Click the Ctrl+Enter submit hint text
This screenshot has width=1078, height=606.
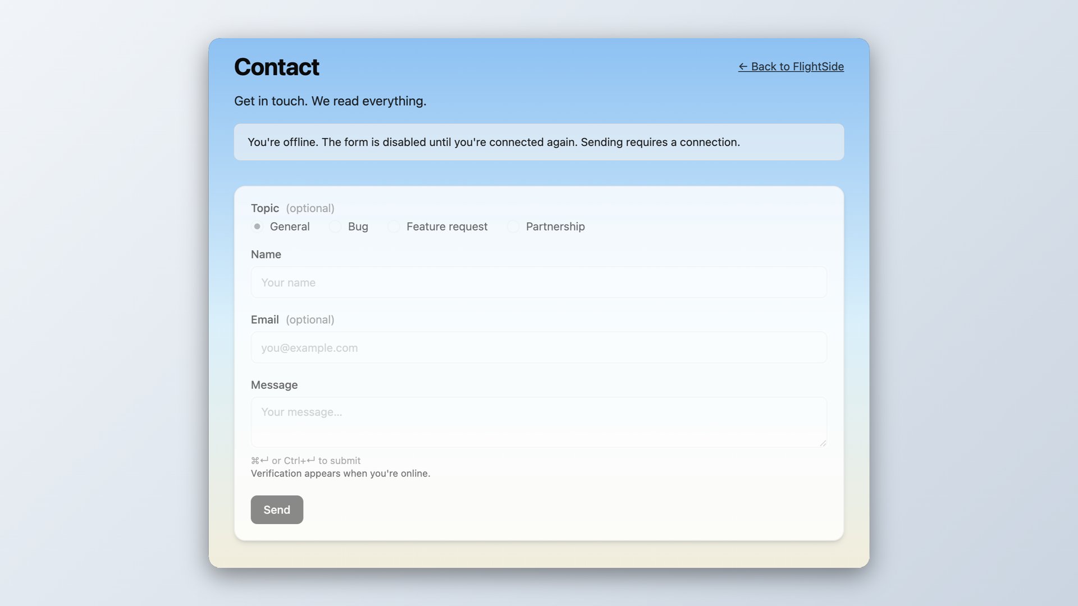305,461
